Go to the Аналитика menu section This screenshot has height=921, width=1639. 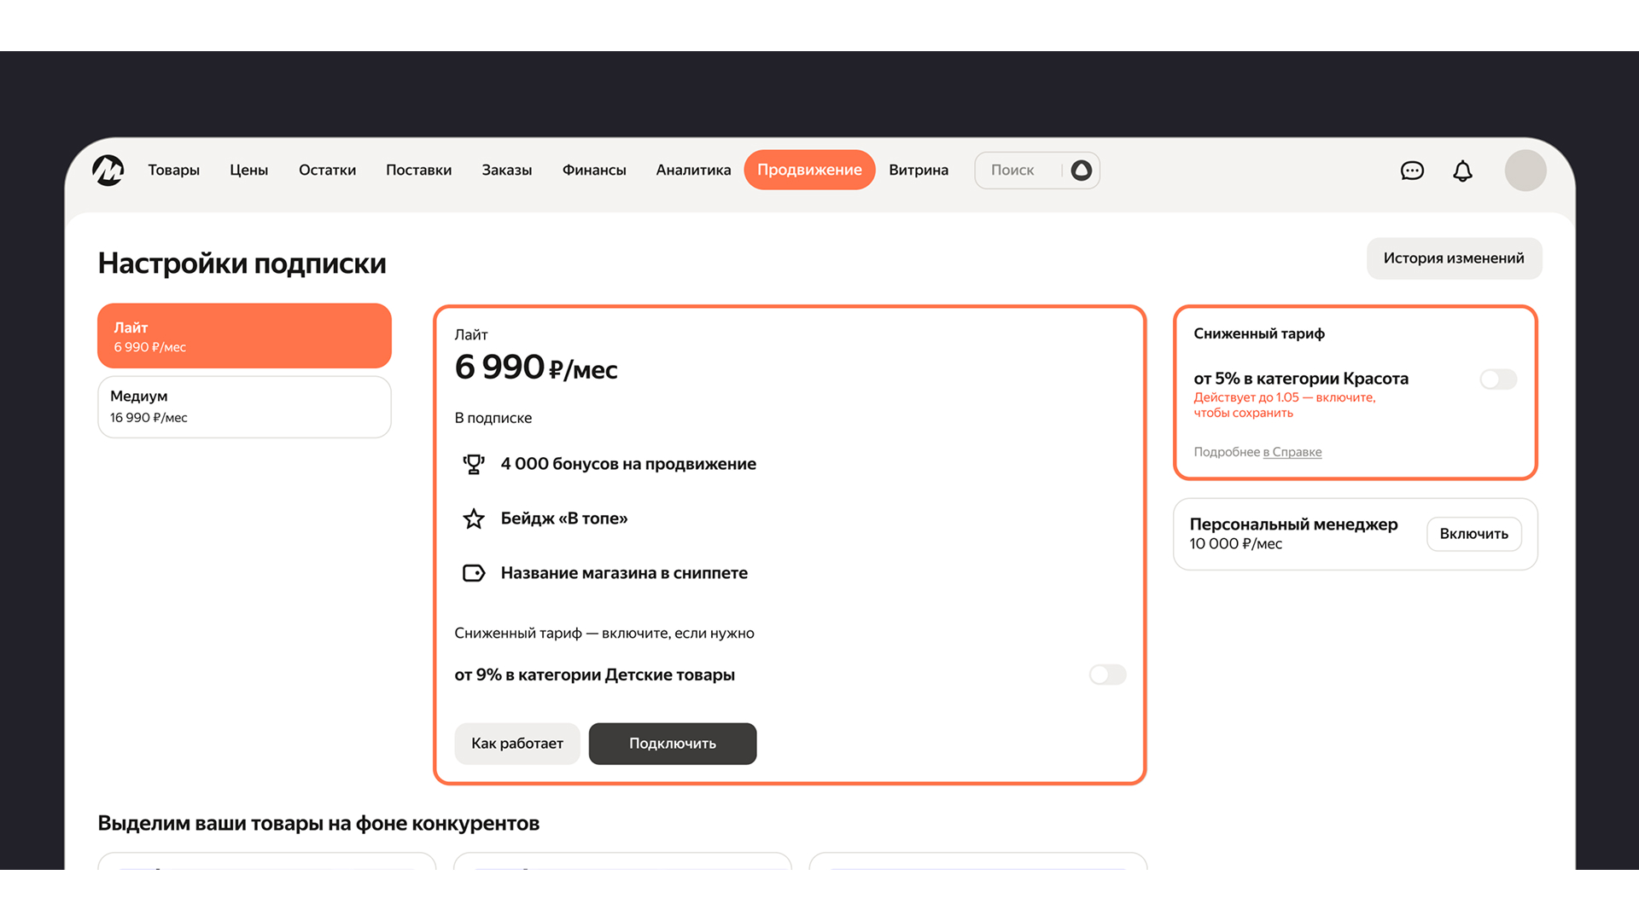pos(693,170)
